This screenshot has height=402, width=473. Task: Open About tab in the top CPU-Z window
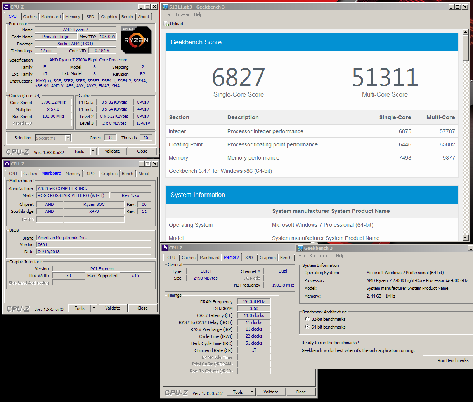144,17
